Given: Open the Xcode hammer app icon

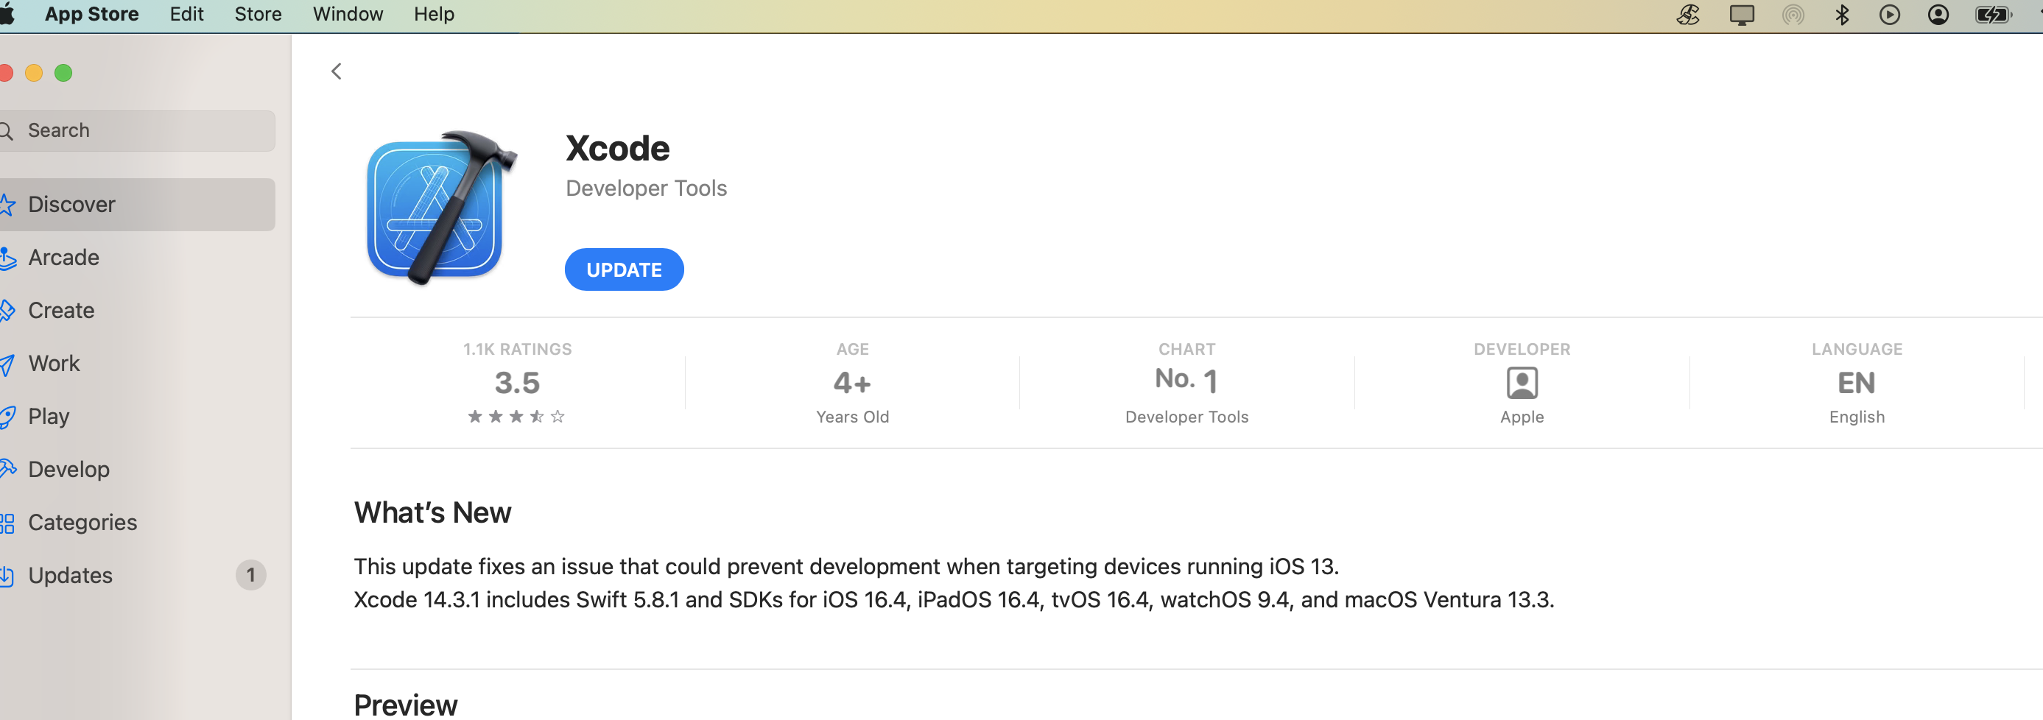Looking at the screenshot, I should [x=441, y=208].
